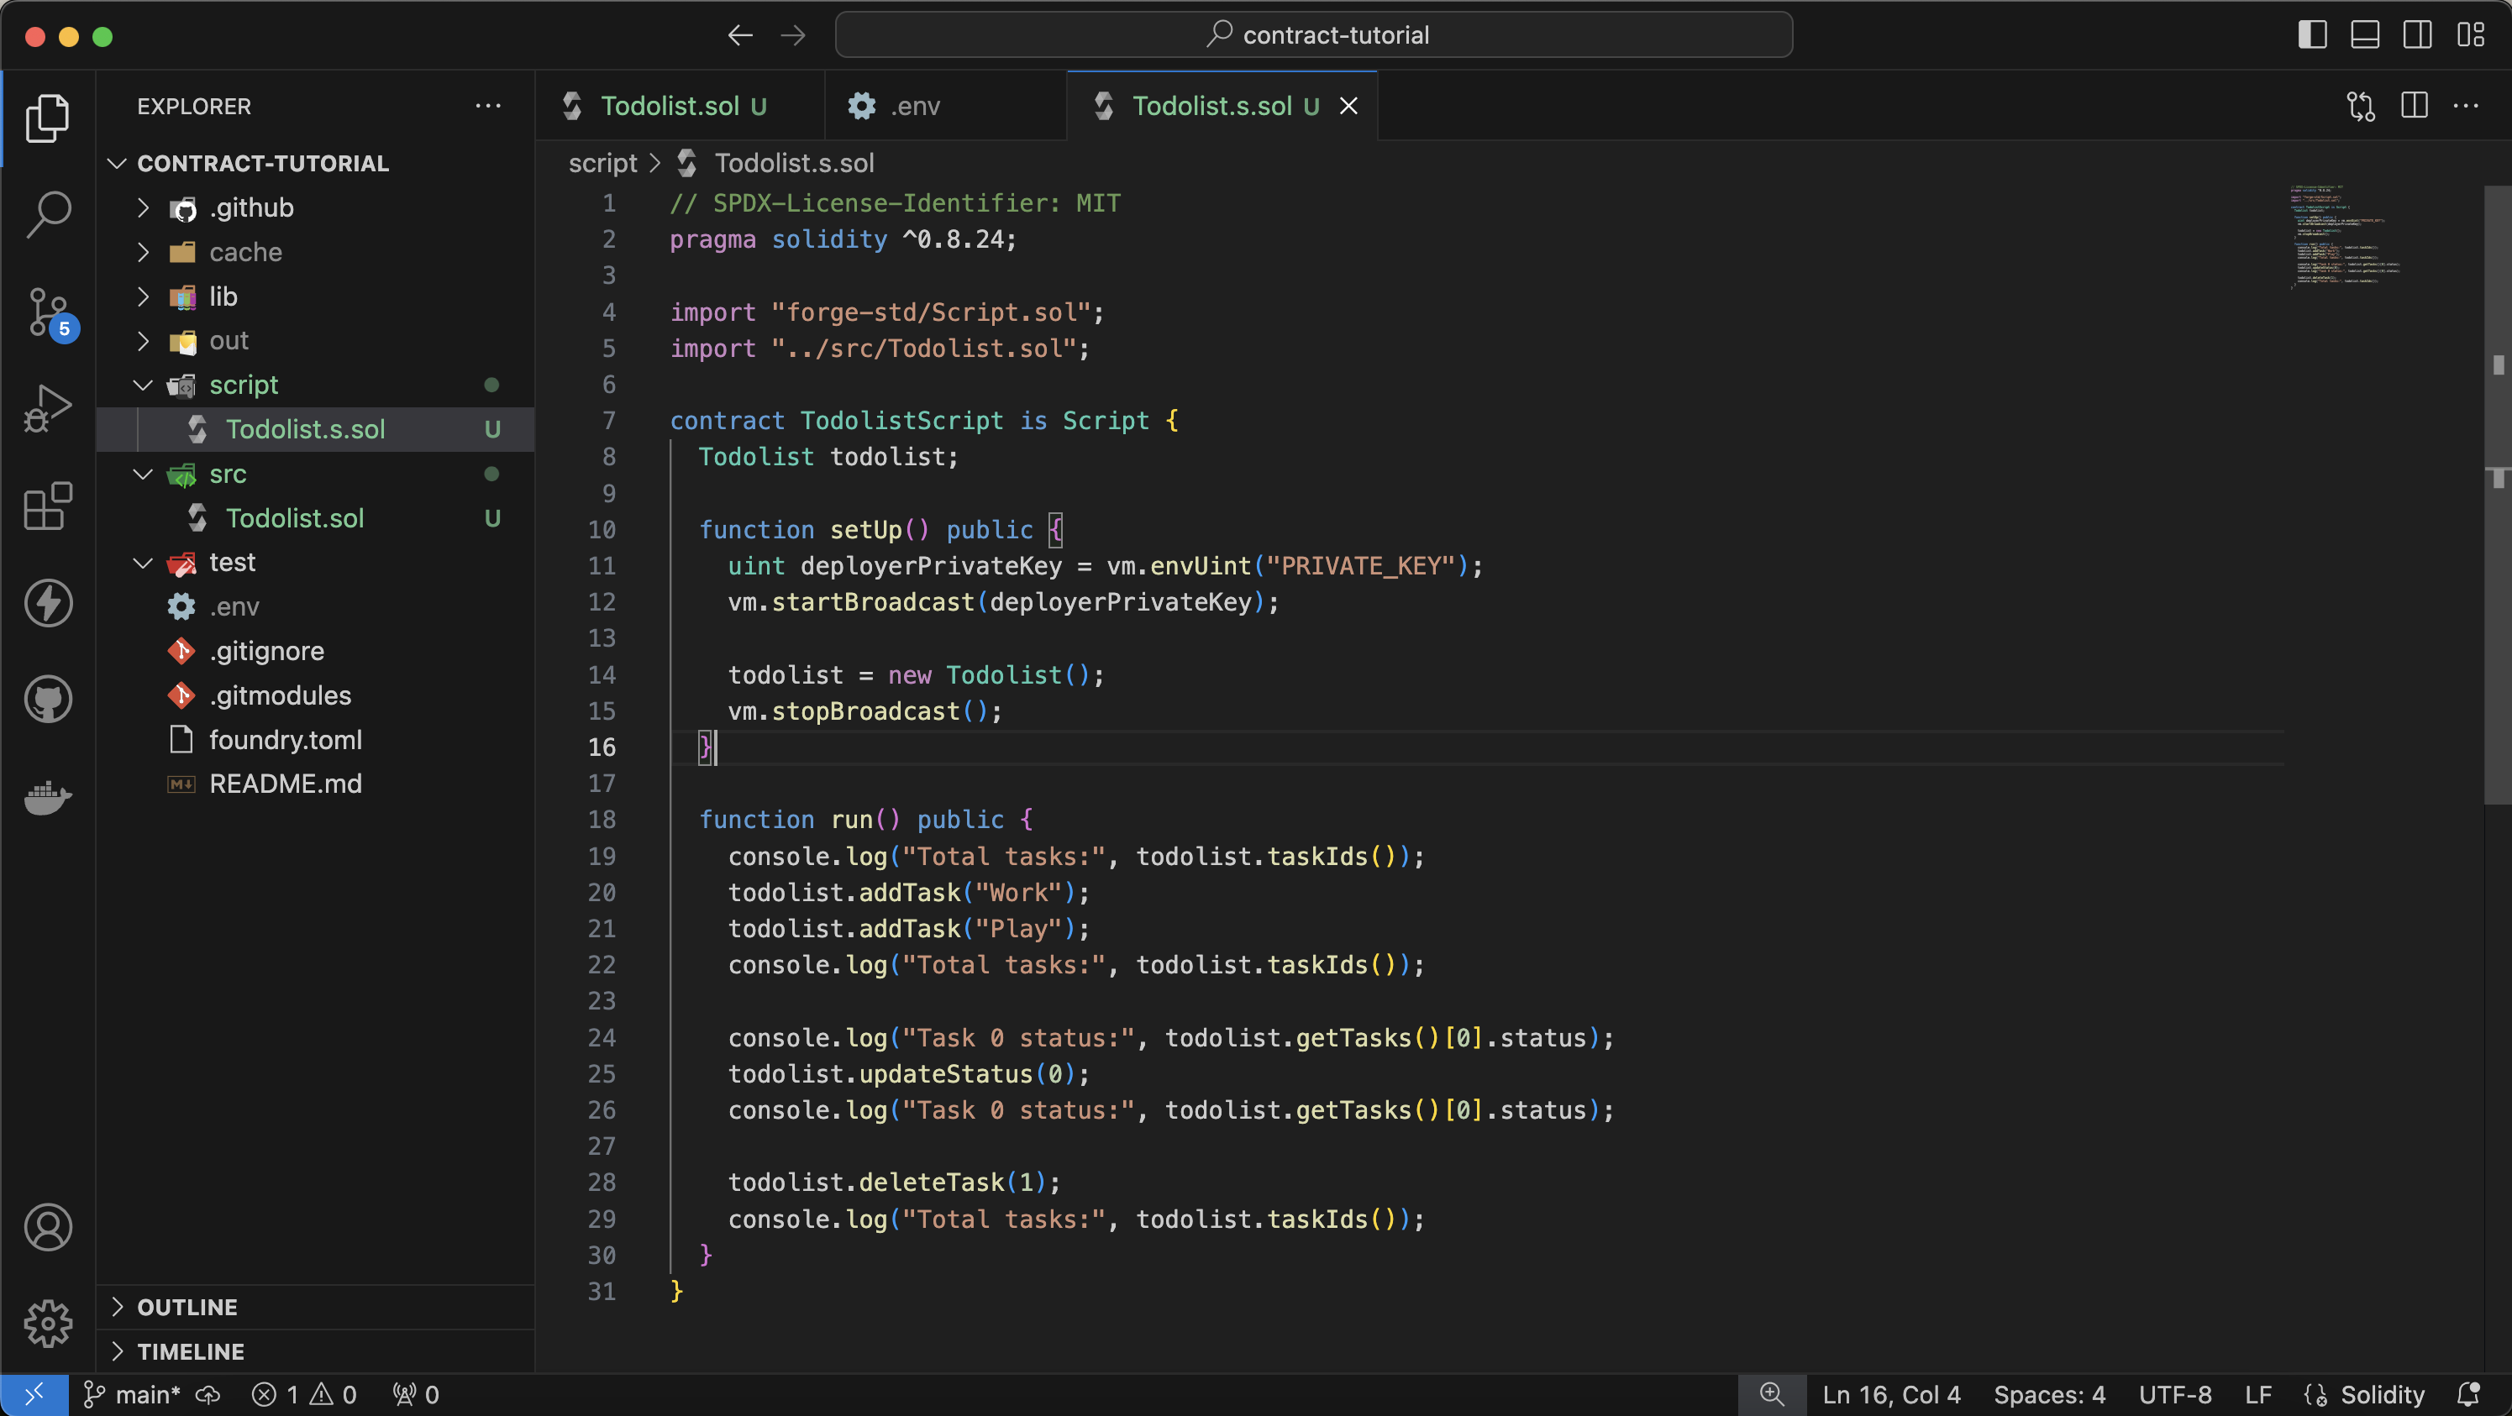Image resolution: width=2512 pixels, height=1416 pixels.
Task: Switch to the .env editor tab
Action: (914, 105)
